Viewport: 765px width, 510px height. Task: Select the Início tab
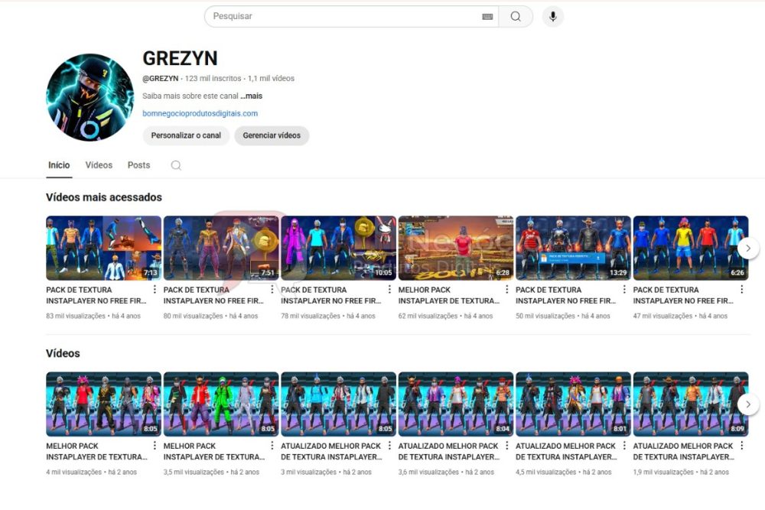coord(59,165)
